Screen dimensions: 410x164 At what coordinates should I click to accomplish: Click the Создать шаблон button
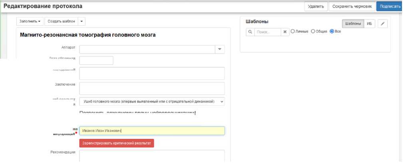point(60,21)
